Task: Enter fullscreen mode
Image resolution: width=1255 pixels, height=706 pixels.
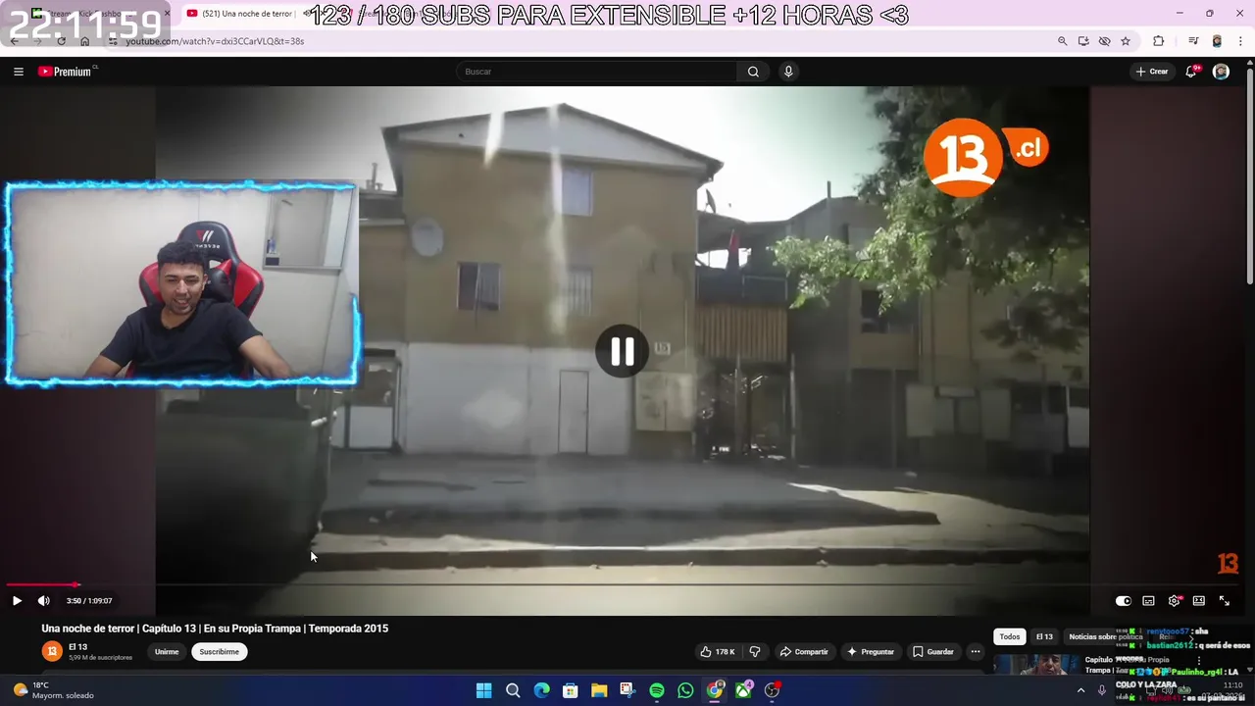Action: click(x=1225, y=601)
